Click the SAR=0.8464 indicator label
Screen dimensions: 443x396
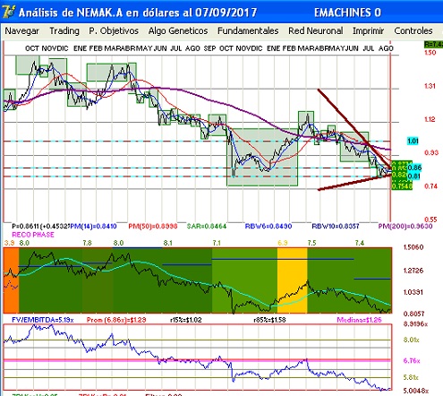coord(207,227)
